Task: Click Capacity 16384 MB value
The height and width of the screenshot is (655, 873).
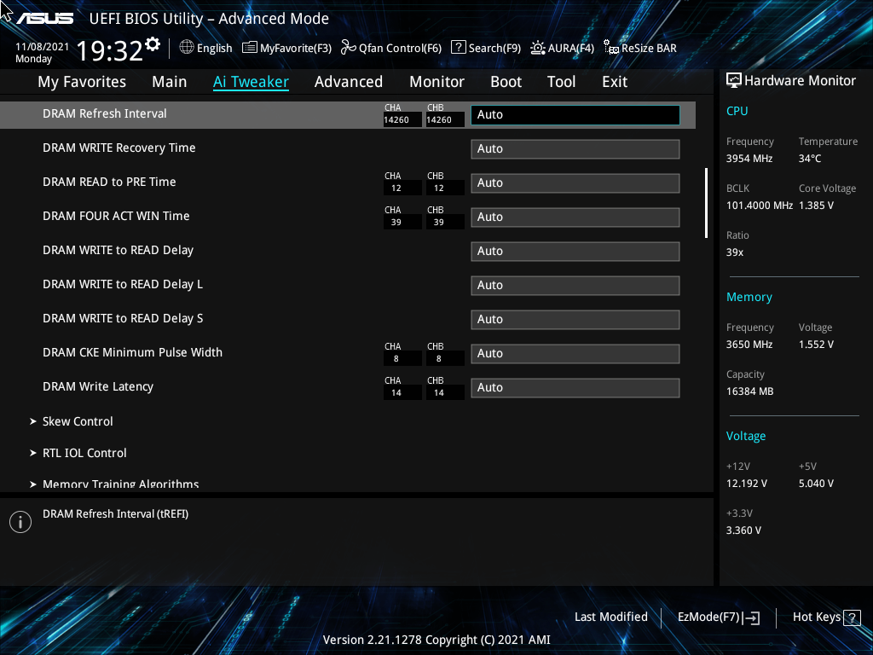Action: [750, 391]
